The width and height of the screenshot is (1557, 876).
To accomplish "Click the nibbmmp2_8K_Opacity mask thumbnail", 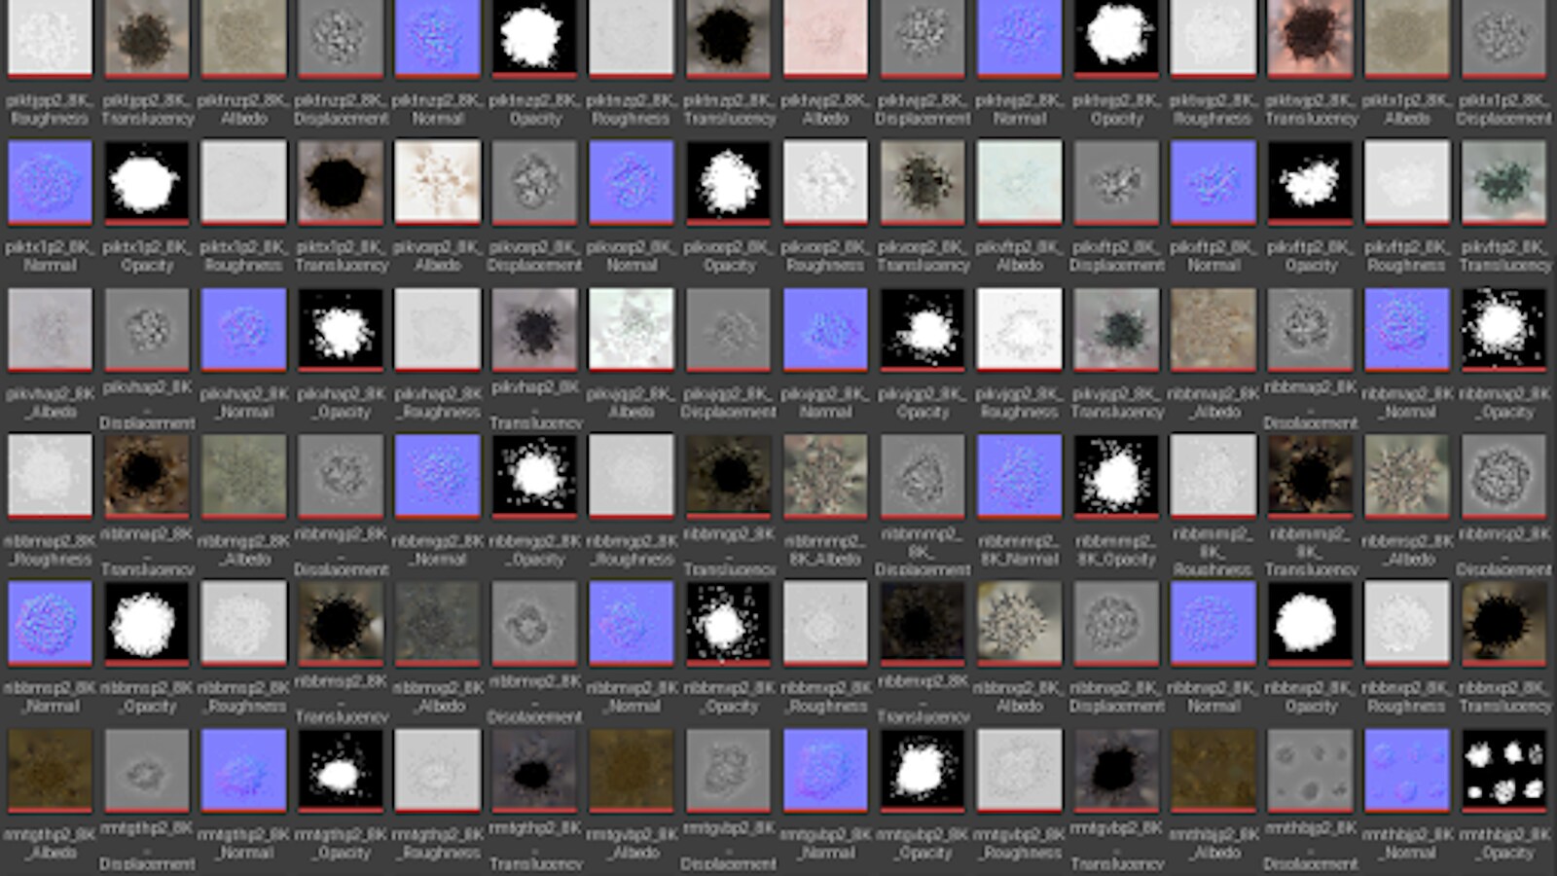I will tap(1116, 476).
